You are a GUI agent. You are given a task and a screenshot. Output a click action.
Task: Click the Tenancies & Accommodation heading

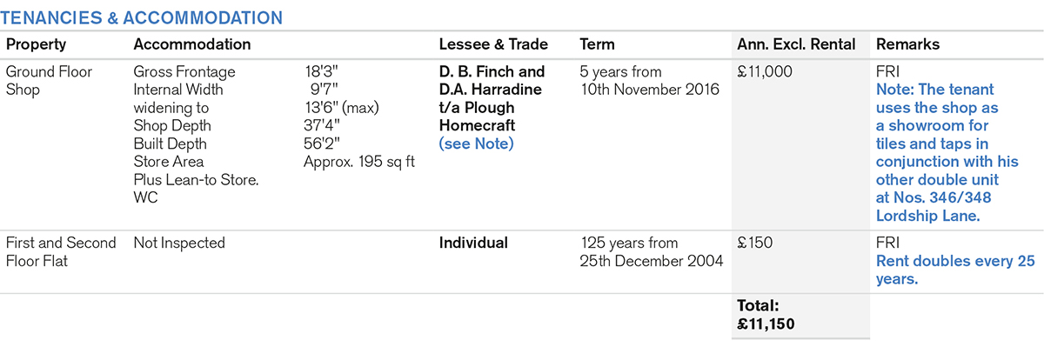pos(144,17)
